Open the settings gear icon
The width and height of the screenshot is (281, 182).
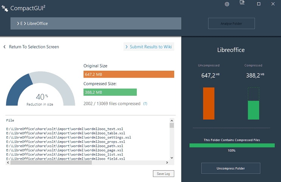[x=227, y=4]
